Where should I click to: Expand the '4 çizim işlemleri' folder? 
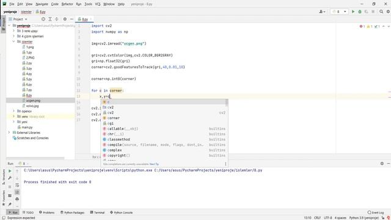(x=13, y=36)
